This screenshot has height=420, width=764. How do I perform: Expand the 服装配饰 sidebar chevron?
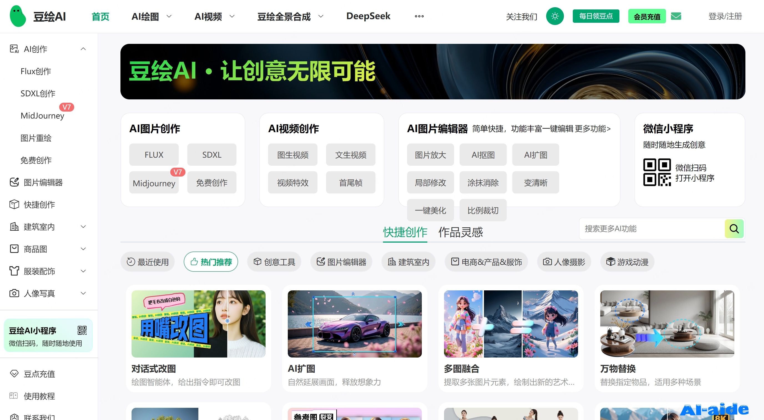pyautogui.click(x=83, y=271)
